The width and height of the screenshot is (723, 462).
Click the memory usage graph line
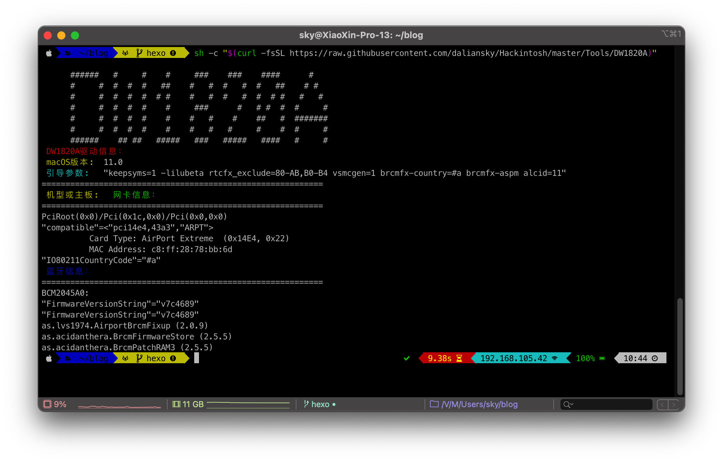point(248,404)
